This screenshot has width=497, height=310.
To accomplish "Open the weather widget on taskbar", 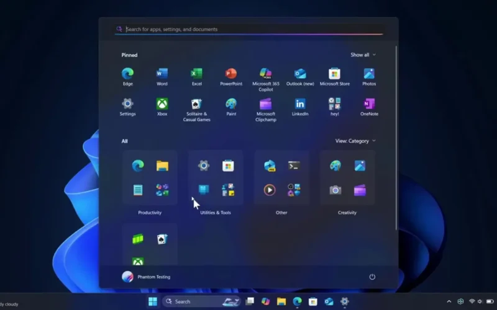I will tap(9, 304).
